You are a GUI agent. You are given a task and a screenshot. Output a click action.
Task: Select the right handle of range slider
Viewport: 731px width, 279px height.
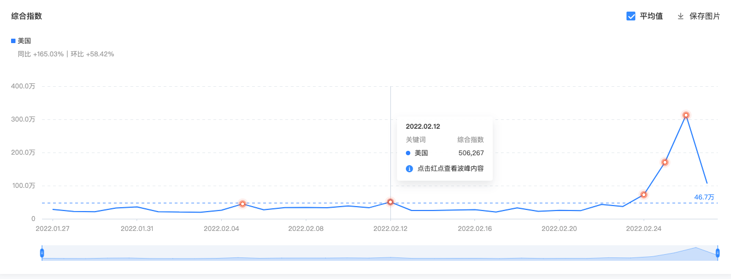718,253
